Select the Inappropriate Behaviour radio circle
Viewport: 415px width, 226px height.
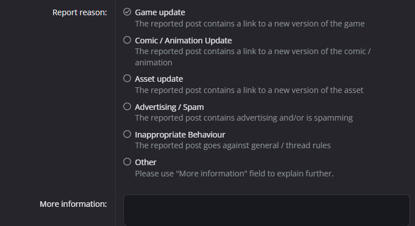point(127,134)
